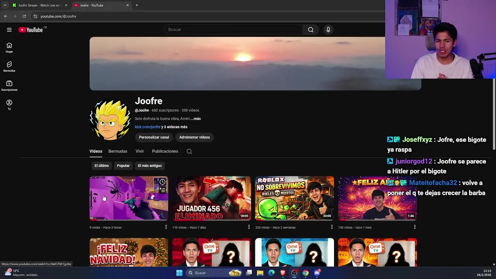Image resolution: width=496 pixels, height=279 pixels.
Task: Open Brave browser from taskbar
Action: pyautogui.click(x=283, y=273)
